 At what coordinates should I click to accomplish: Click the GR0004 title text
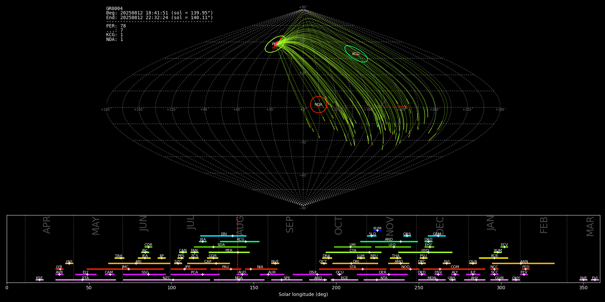pos(114,9)
